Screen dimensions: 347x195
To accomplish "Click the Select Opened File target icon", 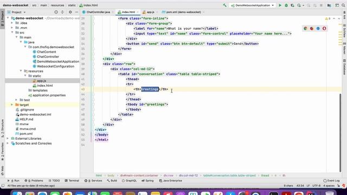I will pyautogui.click(x=56, y=12).
